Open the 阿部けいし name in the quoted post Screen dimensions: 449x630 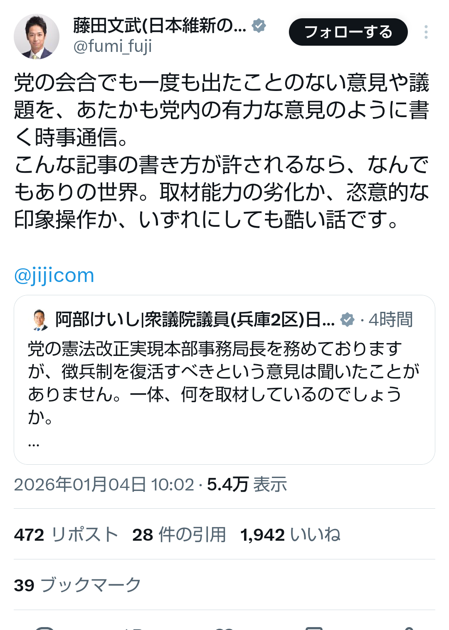(x=195, y=320)
